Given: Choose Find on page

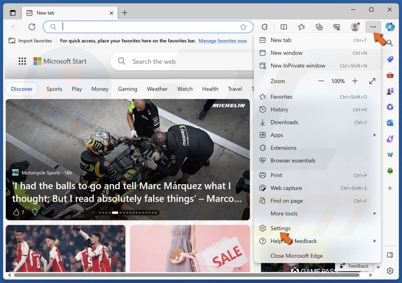Looking at the screenshot, I should pyautogui.click(x=318, y=201).
